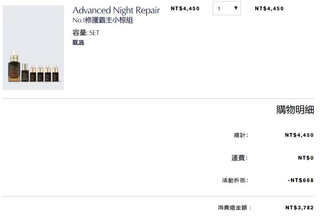Screen dimensions: 320x217
Task: Click the NT$0 shipping fee amount
Action: 306,158
